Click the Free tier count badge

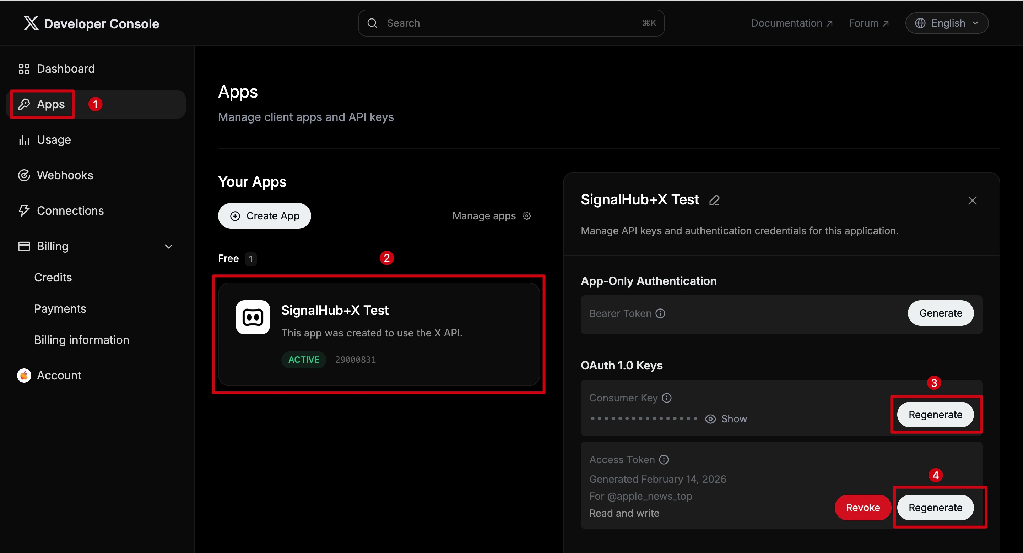pos(250,259)
